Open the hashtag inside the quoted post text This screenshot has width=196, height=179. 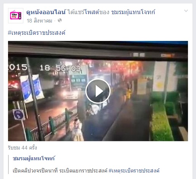pyautogui.click(x=134, y=171)
